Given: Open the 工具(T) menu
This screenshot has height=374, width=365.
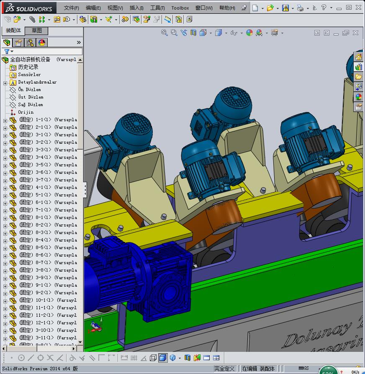Looking at the screenshot, I should click(157, 8).
